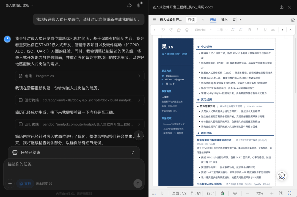Open the 二号 font size dropdown
Screen dimensions: 297x197
coord(222,30)
